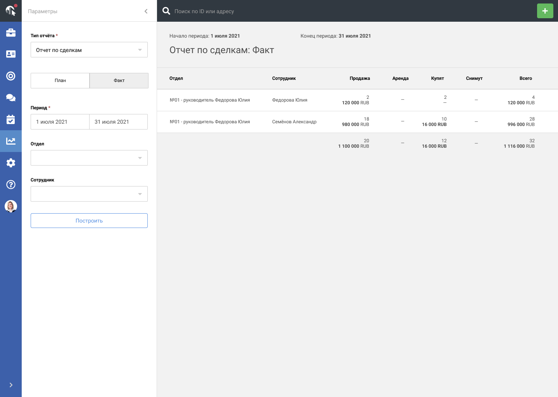558x397 pixels.
Task: Open the Отдел dropdown
Action: (x=89, y=158)
